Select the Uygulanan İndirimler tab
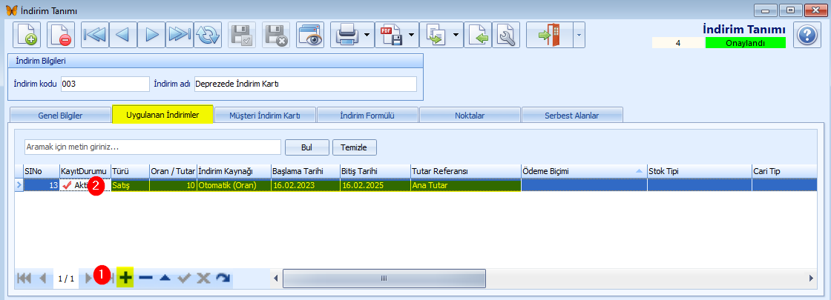Image resolution: width=831 pixels, height=300 pixels. (162, 114)
